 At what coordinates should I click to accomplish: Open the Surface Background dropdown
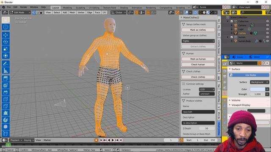click(x=260, y=82)
